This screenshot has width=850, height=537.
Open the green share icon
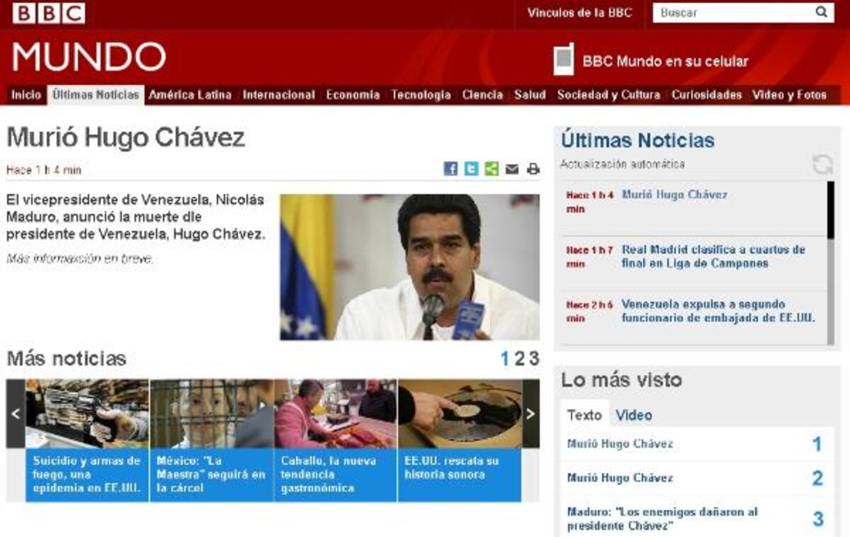(x=492, y=169)
